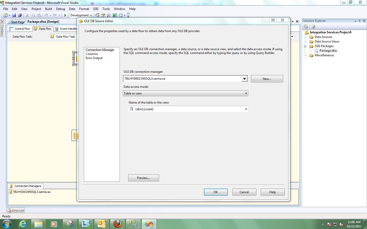Open the Toolbox via hammer-wrench toolbar icon

pyautogui.click(x=109, y=15)
